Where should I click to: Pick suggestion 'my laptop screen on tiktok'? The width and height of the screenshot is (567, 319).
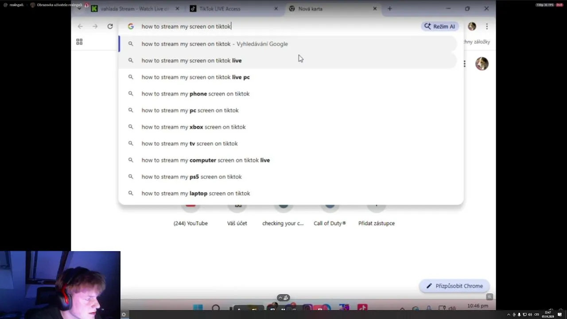(288, 193)
